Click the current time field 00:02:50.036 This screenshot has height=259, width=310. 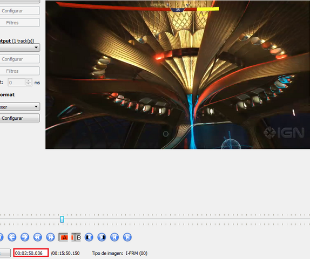point(31,253)
